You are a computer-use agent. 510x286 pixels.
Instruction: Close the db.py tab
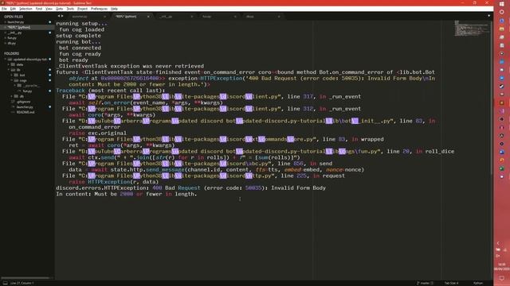click(279, 17)
